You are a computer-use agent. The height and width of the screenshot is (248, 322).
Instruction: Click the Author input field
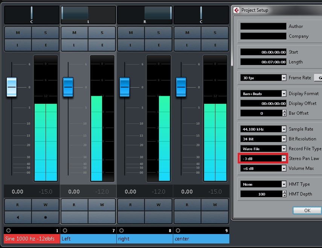[263, 26]
